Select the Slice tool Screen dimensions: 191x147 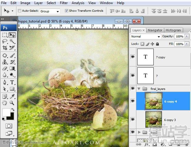tap(12, 48)
